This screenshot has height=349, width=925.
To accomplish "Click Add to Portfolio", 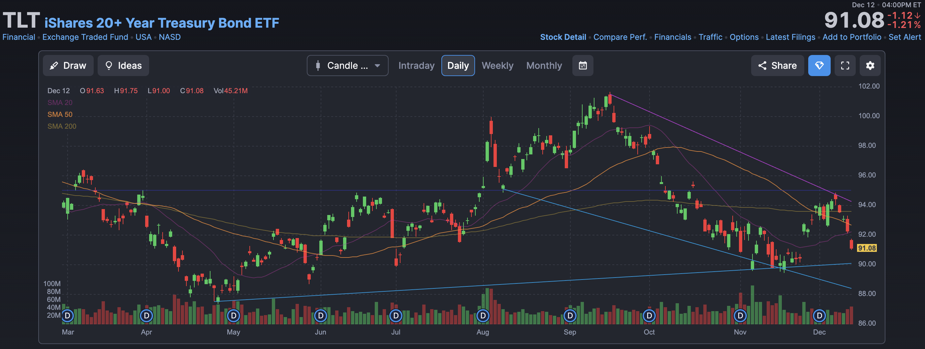I will (x=851, y=37).
